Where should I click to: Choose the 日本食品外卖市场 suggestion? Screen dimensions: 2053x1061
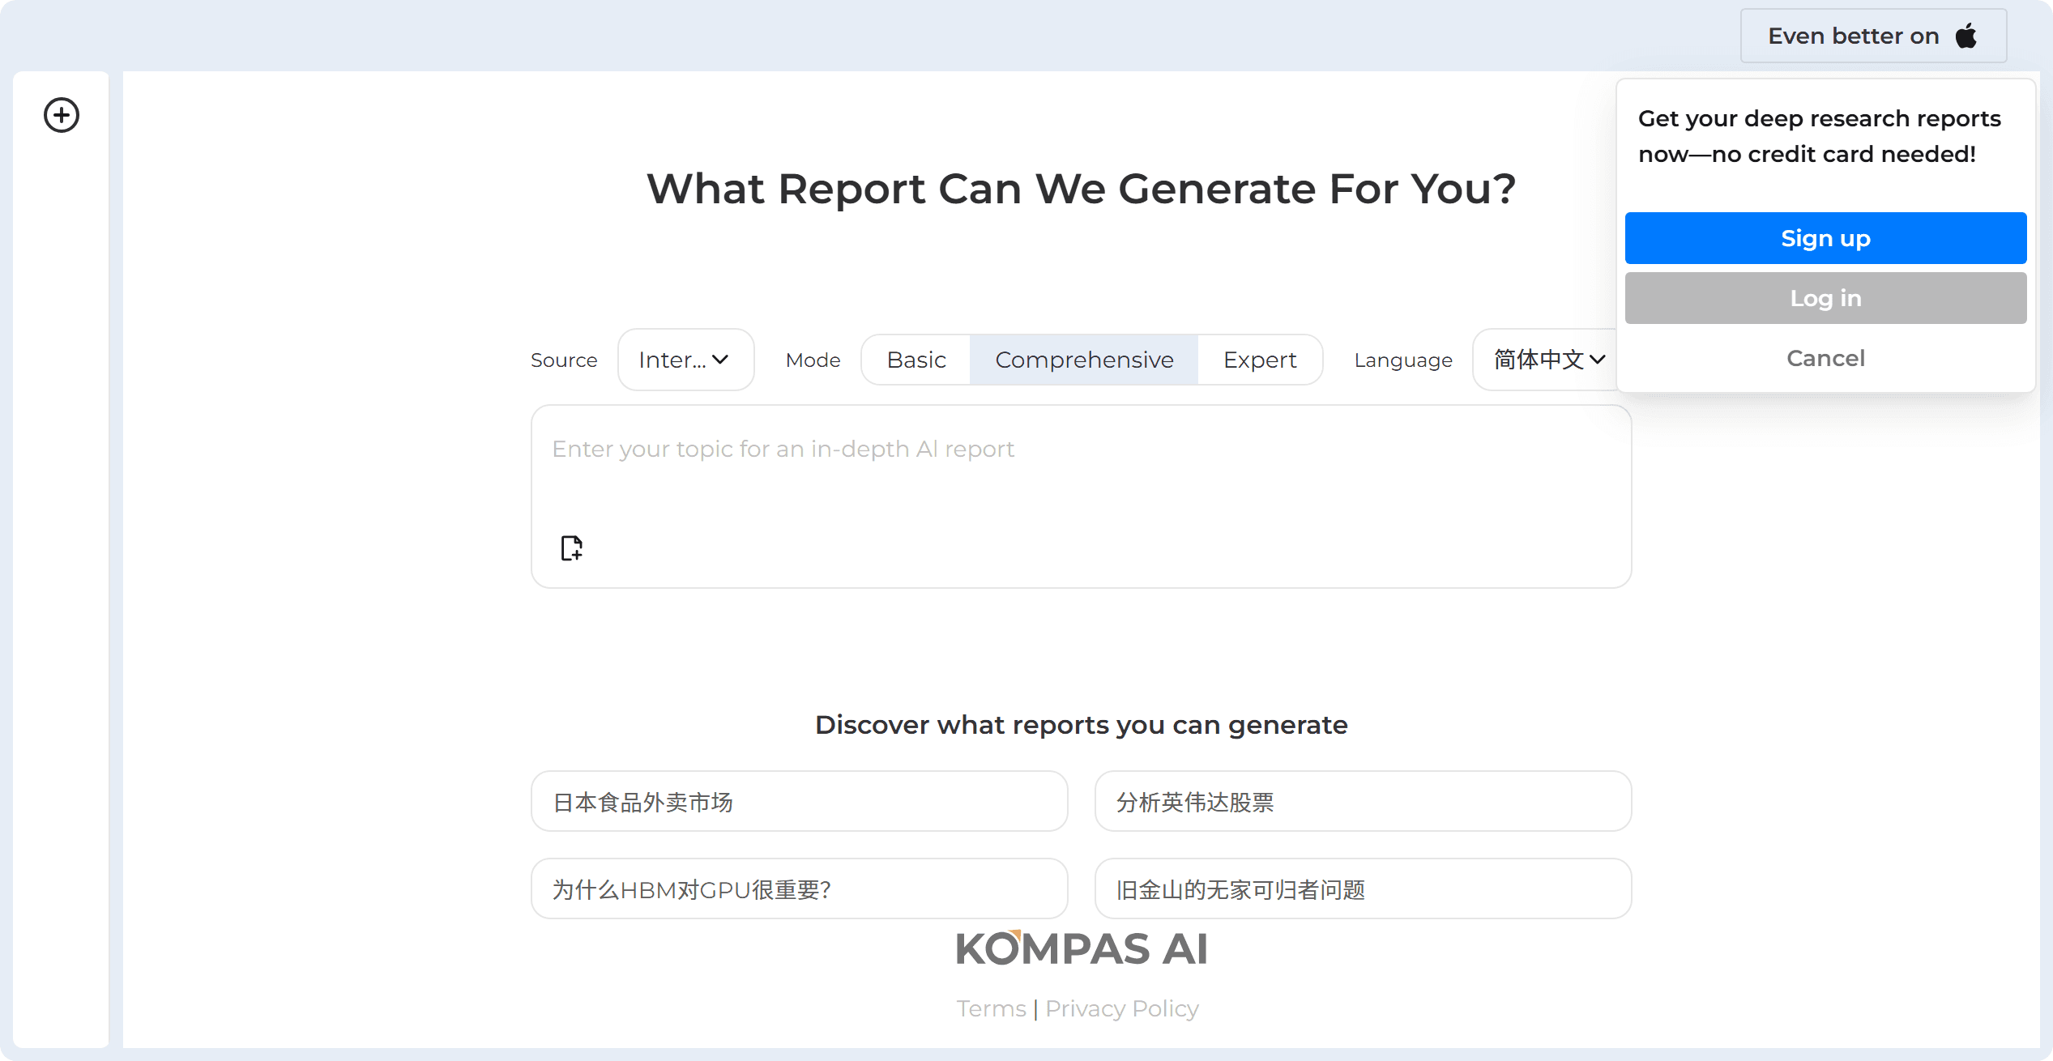pyautogui.click(x=799, y=802)
